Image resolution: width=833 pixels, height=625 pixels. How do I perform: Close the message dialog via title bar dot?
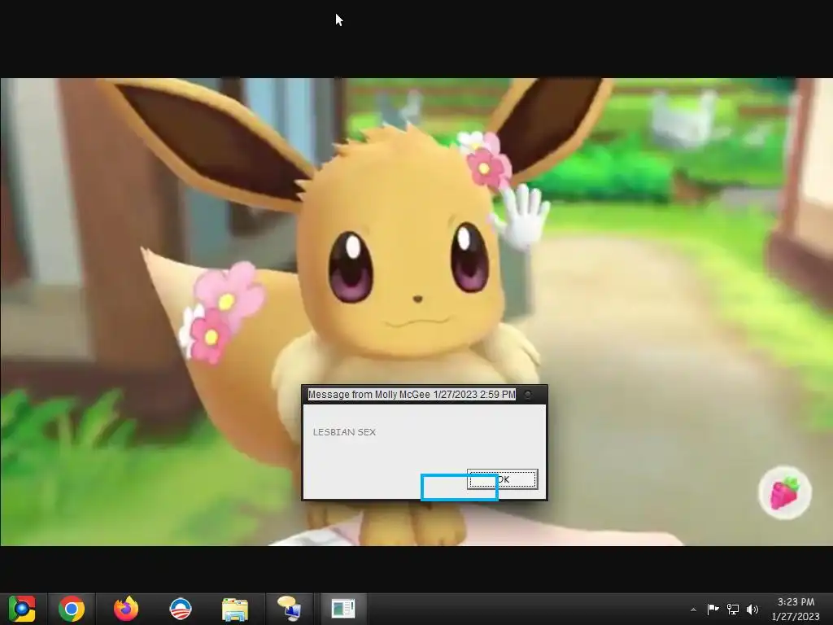coord(527,395)
